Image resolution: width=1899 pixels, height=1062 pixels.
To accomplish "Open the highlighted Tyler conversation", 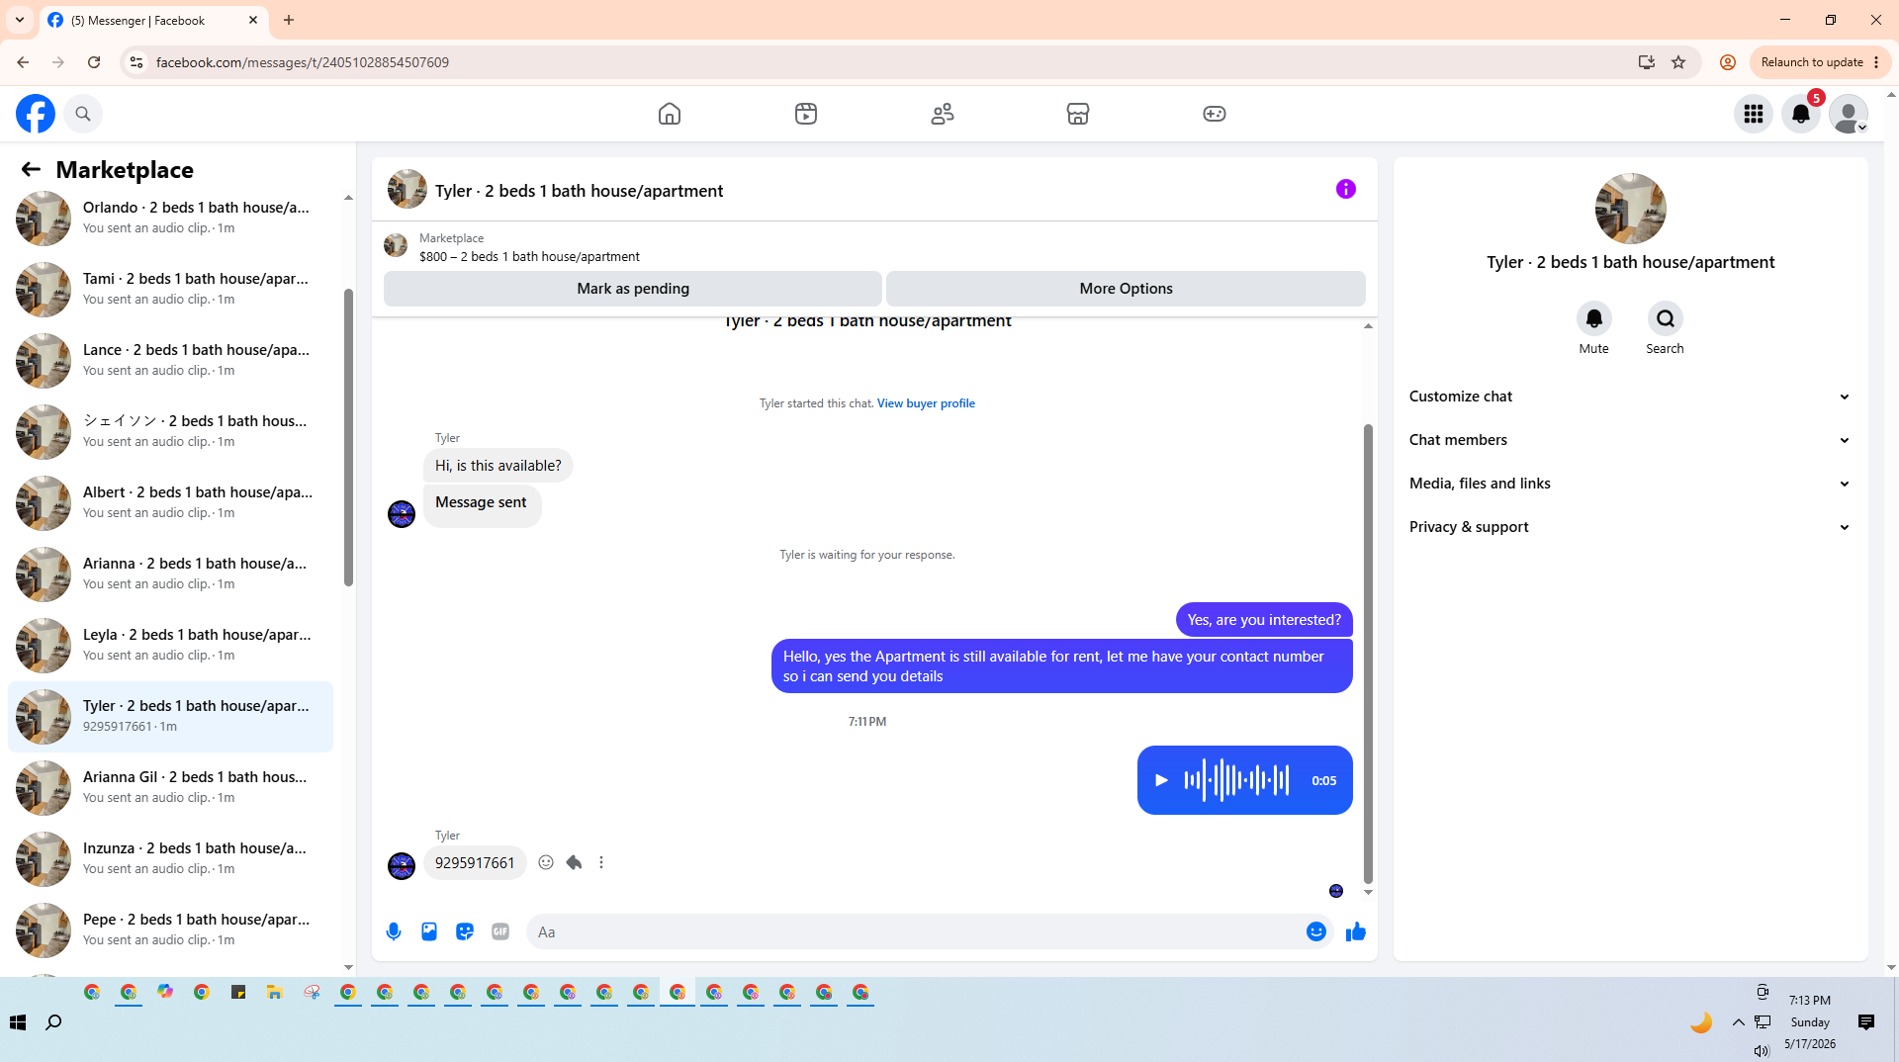I will point(171,717).
